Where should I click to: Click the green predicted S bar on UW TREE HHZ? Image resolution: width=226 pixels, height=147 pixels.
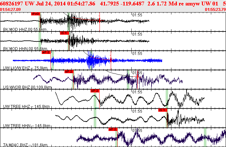pyautogui.click(x=167, y=99)
